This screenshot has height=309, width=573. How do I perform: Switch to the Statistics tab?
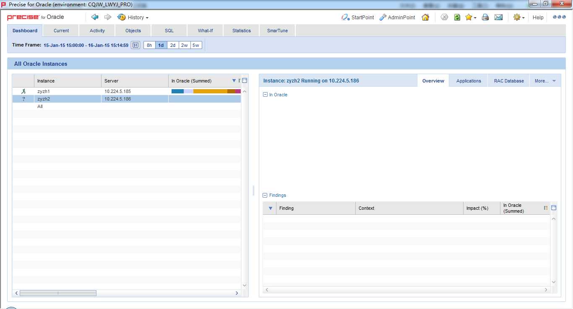coord(242,31)
